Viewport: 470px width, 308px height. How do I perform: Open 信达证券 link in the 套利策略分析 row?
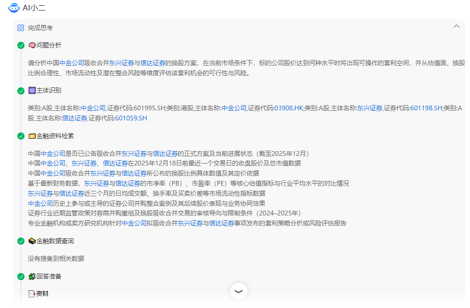point(222,223)
